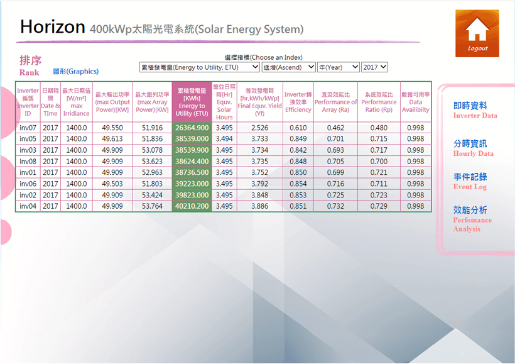Select the 2017 year dropdown

[374, 67]
